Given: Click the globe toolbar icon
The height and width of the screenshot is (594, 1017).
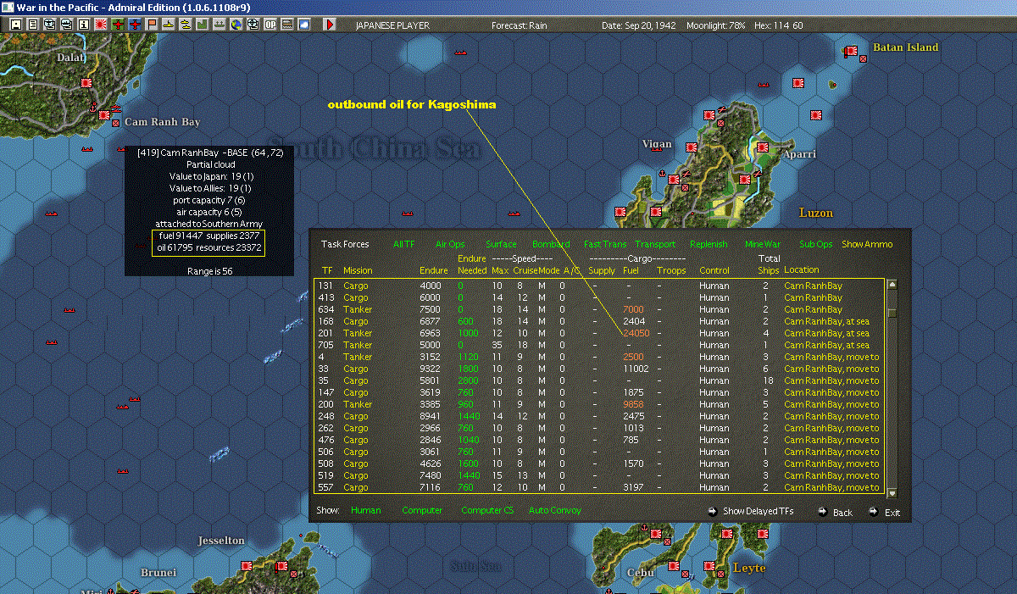Looking at the screenshot, I should tap(235, 25).
